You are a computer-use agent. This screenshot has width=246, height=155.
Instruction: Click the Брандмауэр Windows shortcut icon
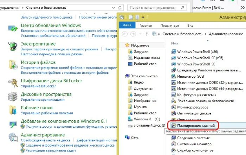click(174, 70)
